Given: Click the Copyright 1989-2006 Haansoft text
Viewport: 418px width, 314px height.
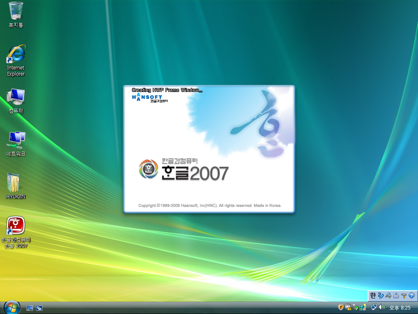Looking at the screenshot, I should coord(210,205).
